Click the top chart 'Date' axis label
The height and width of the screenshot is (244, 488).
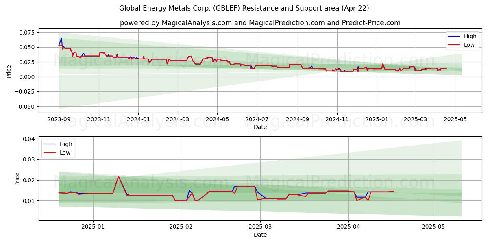[260, 127]
